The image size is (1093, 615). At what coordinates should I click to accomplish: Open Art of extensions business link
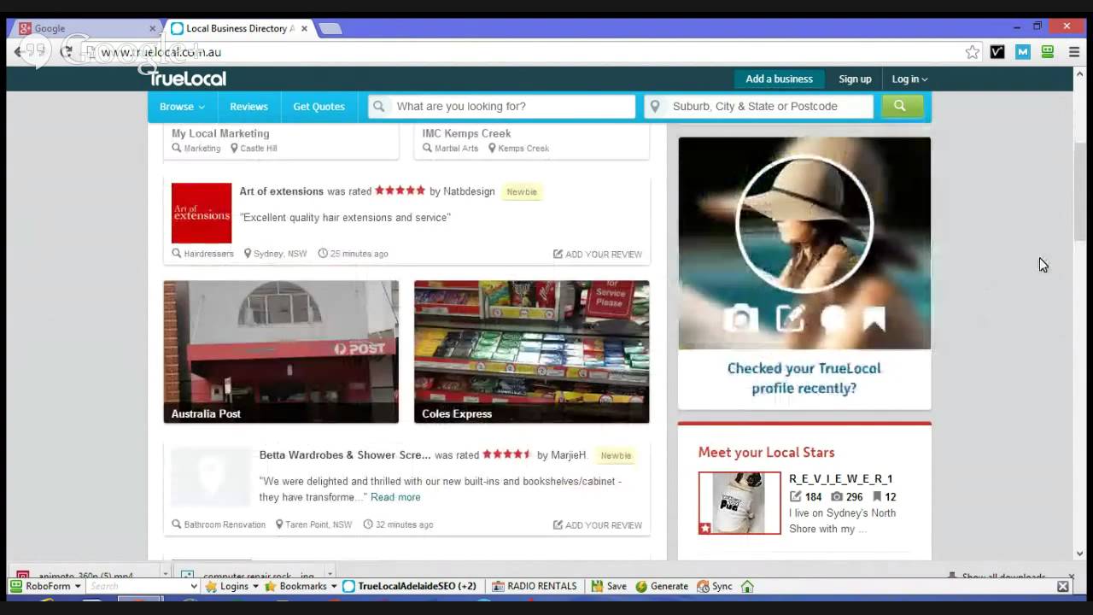point(281,191)
